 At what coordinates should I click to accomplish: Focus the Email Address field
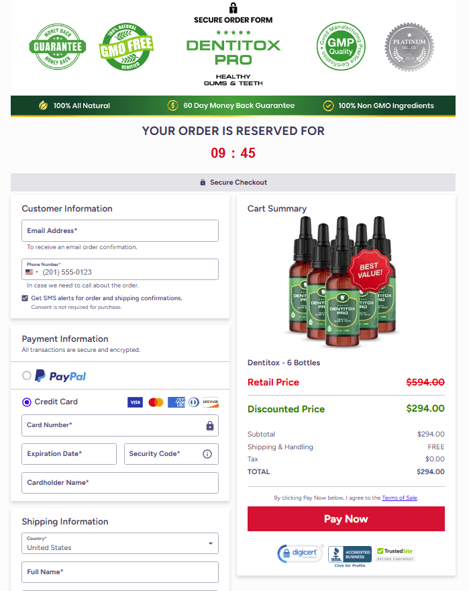coord(120,230)
